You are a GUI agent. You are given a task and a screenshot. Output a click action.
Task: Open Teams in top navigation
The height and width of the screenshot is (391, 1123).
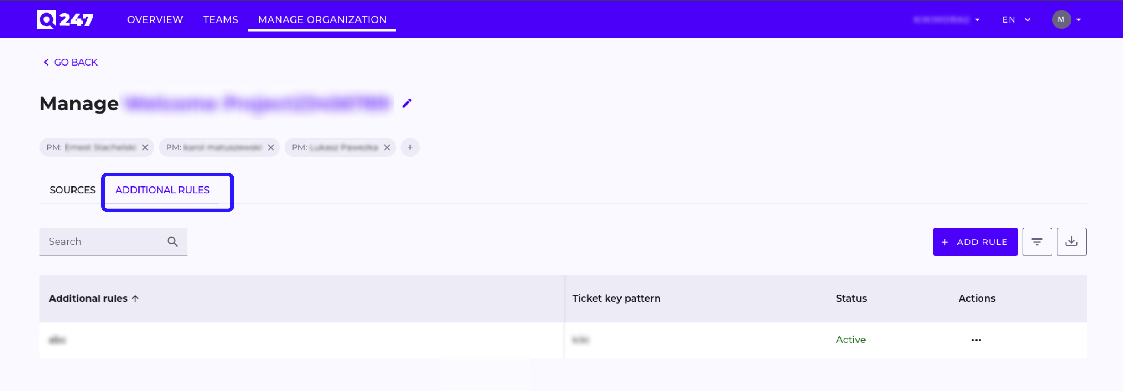221,20
